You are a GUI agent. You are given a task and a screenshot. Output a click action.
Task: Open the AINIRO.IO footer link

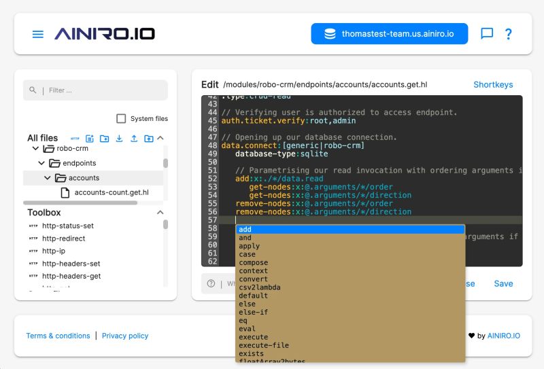tap(504, 336)
